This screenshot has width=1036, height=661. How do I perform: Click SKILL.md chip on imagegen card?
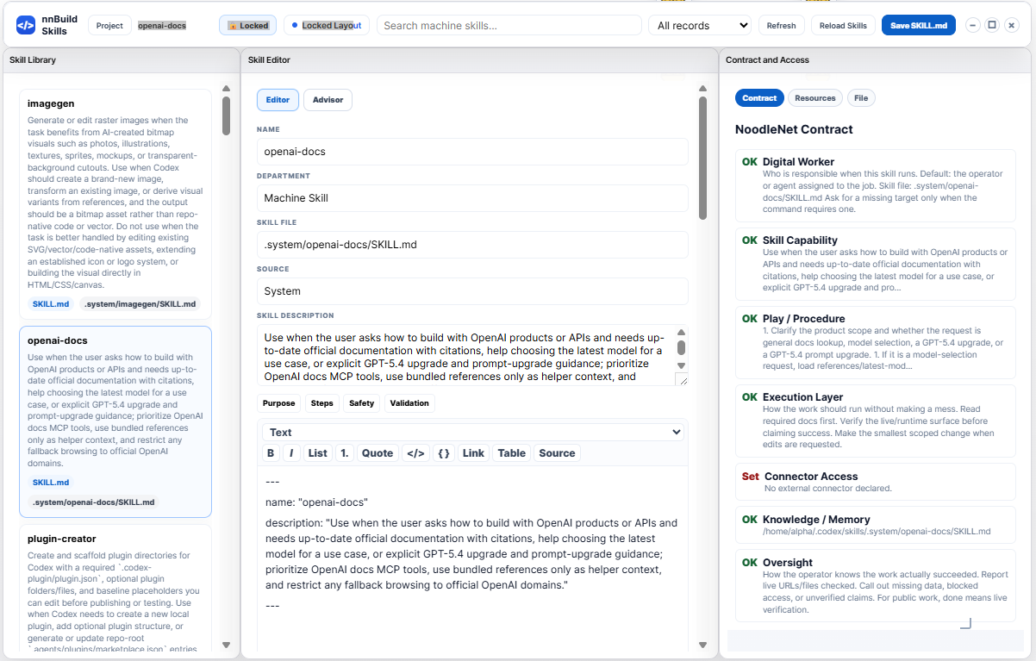pyautogui.click(x=51, y=304)
